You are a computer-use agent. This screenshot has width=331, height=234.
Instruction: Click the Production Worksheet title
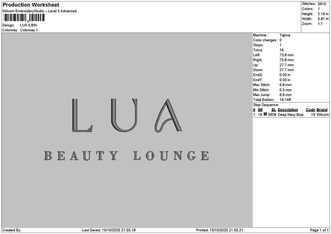click(31, 5)
